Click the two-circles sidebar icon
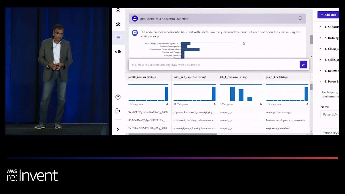Viewport: 345px width, 194px height. click(x=118, y=52)
